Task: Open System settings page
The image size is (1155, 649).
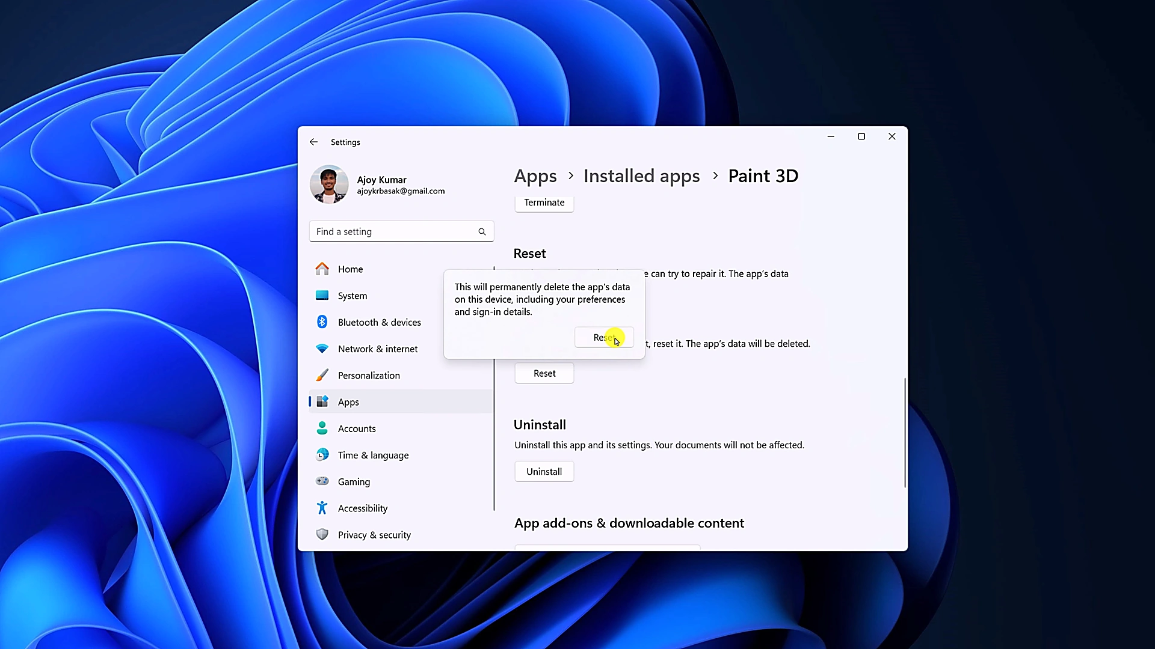Action: pos(401,296)
